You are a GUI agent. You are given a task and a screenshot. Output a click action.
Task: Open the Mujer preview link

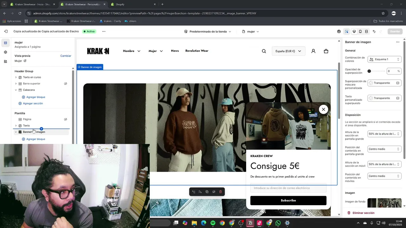tap(20, 61)
